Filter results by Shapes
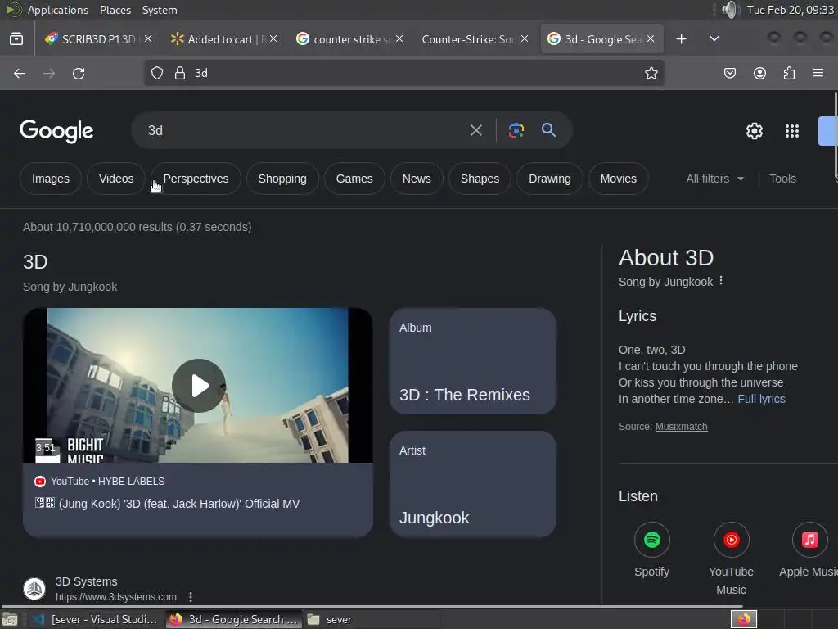Screen dimensions: 838x629 pyautogui.click(x=480, y=179)
